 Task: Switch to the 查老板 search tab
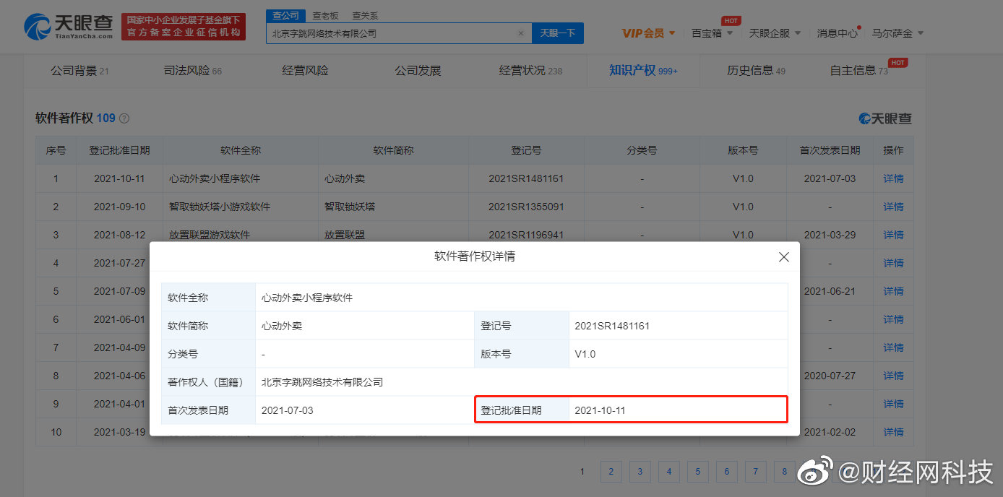[325, 16]
